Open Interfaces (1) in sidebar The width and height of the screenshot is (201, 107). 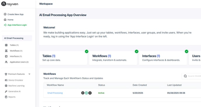(16, 56)
